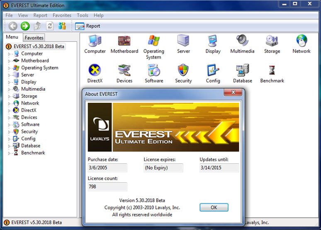
Task: Click the EVEREST banner image in dialog
Action: (163, 127)
